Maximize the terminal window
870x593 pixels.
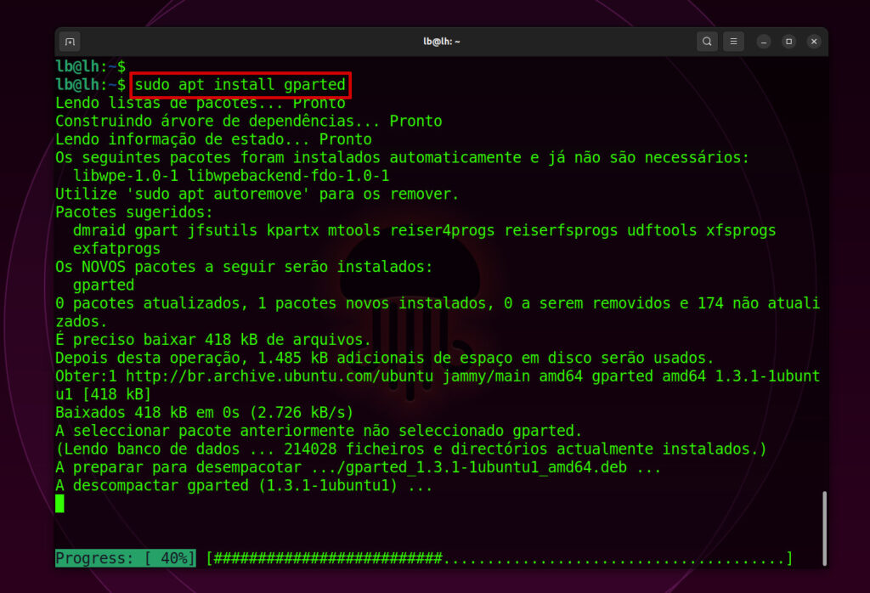tap(789, 42)
